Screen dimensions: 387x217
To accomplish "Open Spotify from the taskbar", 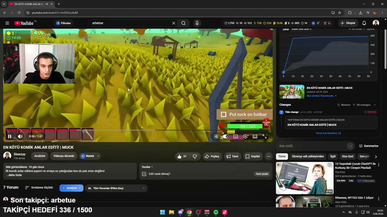I will pos(216,212).
